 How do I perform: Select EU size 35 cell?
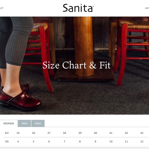point(18,133)
